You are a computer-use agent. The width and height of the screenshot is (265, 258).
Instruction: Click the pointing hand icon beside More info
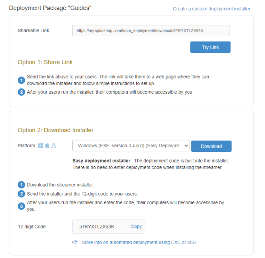pyautogui.click(x=75, y=242)
